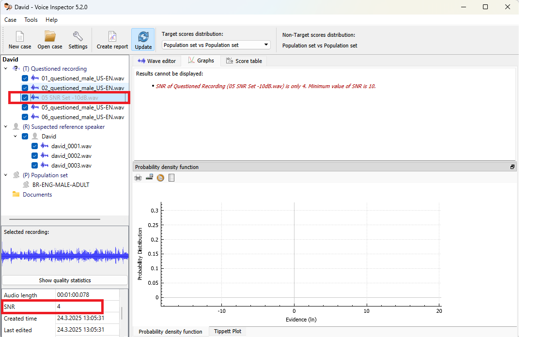Click the Population set group icon
The height and width of the screenshot is (337, 558).
pos(16,175)
